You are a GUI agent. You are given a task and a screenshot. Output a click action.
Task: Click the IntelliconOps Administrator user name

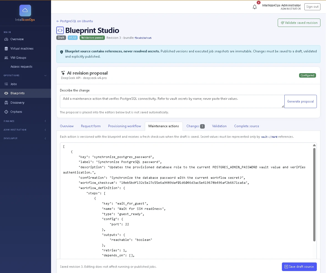(281, 5)
